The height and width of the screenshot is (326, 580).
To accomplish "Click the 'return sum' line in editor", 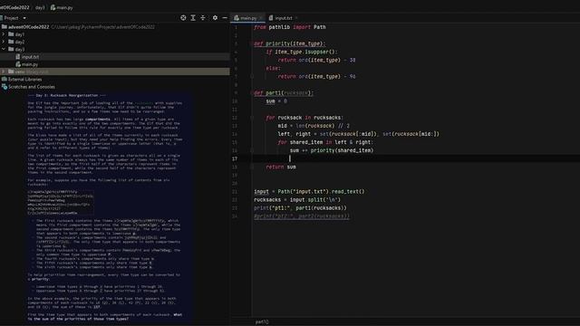I will click(x=281, y=167).
